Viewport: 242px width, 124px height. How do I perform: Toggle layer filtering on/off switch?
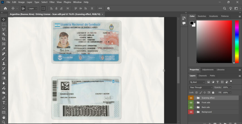[231, 81]
